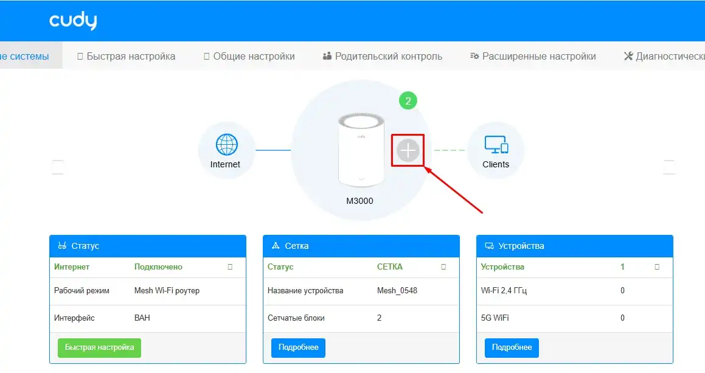The image size is (705, 373).
Task: Open the Быстрая настройка tab
Action: [126, 56]
